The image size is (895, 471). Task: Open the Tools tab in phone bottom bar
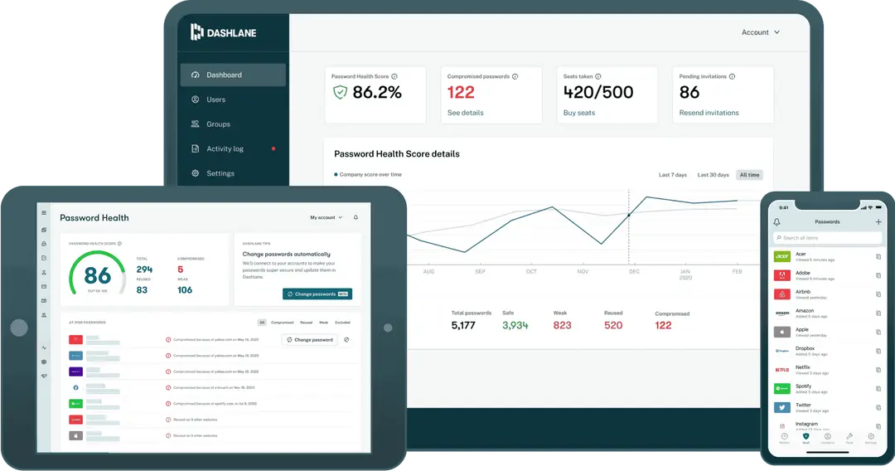(849, 438)
